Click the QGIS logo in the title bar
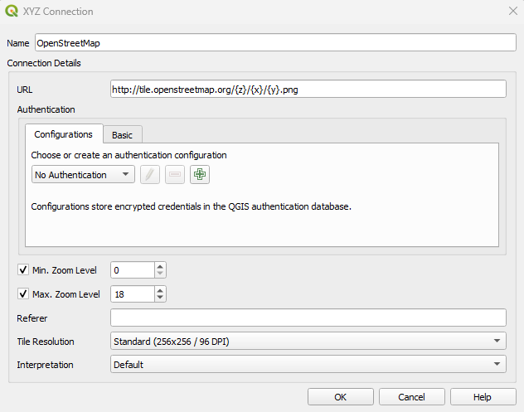 (x=12, y=11)
